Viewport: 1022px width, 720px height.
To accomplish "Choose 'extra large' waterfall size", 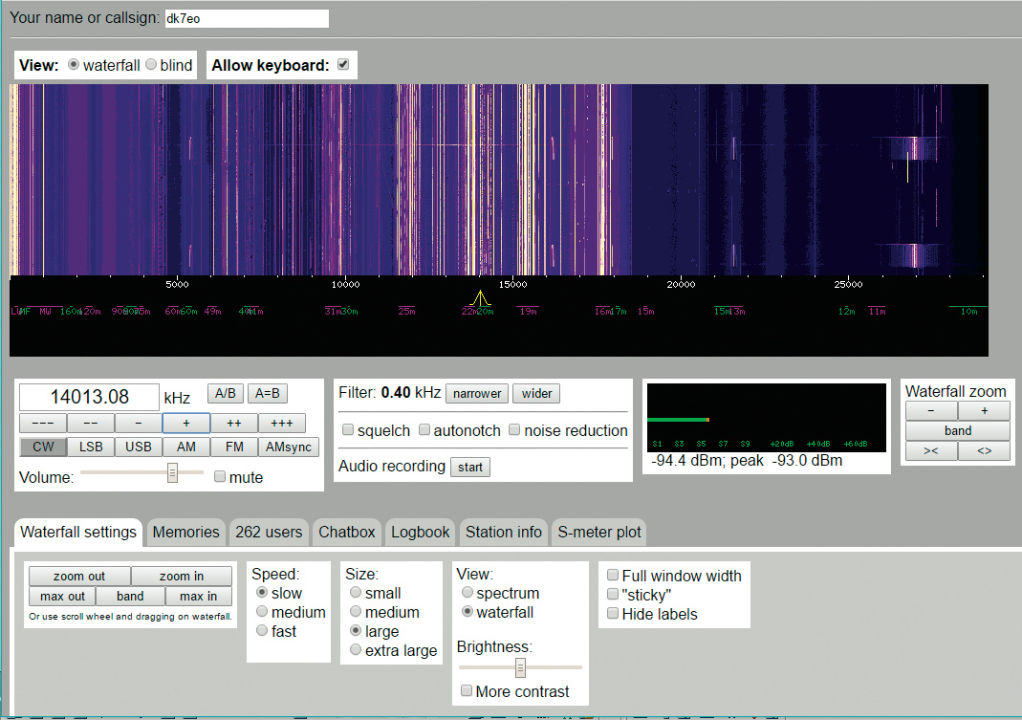I will 356,650.
